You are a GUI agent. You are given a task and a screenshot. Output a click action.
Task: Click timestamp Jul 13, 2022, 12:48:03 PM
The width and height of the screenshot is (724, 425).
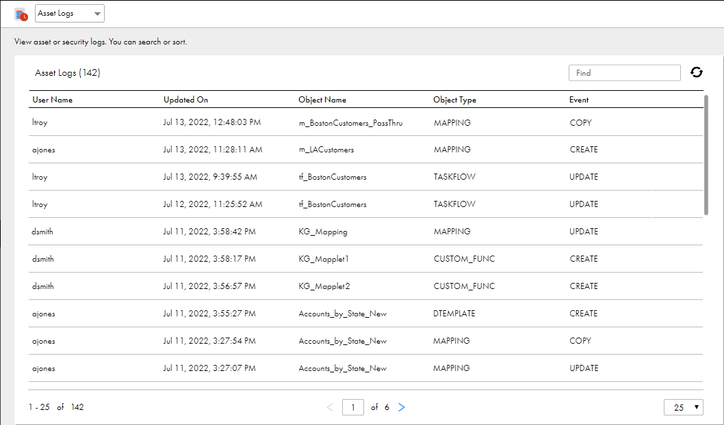coord(212,122)
